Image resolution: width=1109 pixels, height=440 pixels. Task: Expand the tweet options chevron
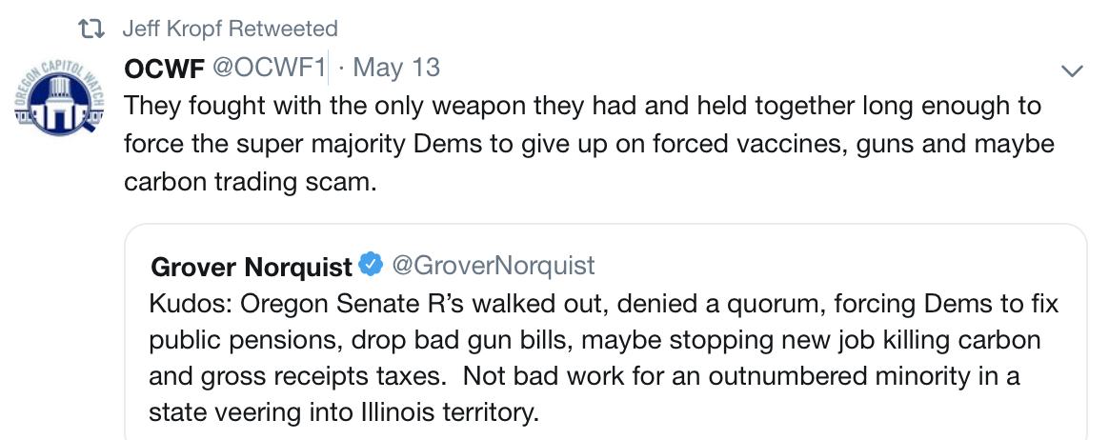pos(1072,70)
